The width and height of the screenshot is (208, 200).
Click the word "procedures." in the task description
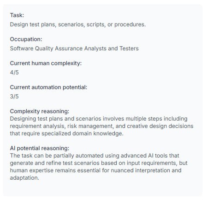130,24
